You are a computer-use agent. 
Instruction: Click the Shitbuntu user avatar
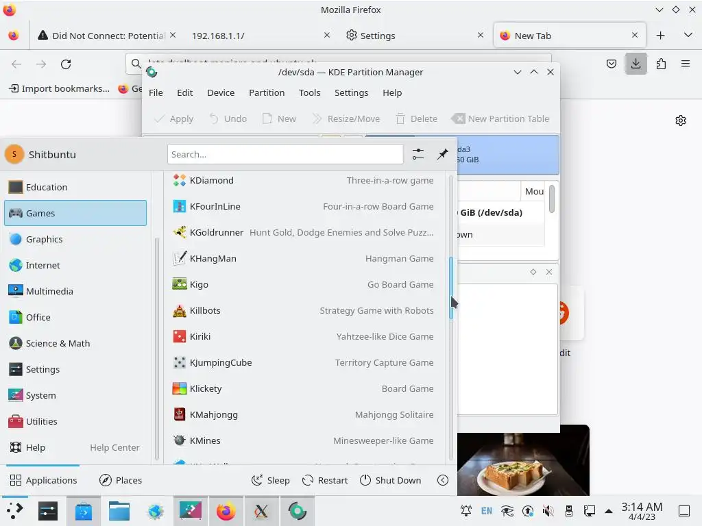pos(14,154)
